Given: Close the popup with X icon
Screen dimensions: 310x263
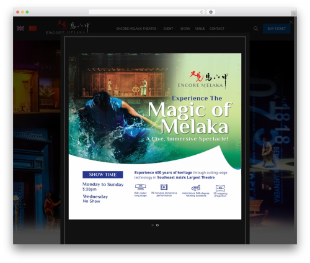Looking at the screenshot, I should [291, 22].
